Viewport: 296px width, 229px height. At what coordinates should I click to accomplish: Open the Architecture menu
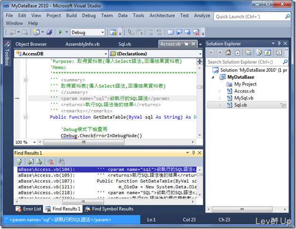click(162, 16)
